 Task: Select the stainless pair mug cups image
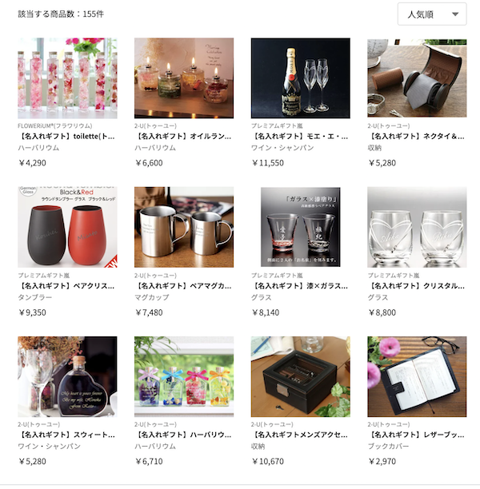(184, 227)
